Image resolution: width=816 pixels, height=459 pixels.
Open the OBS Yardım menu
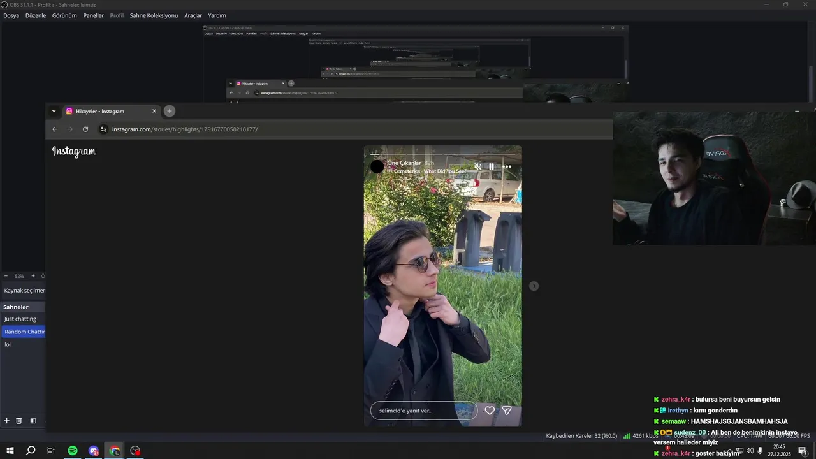[x=217, y=15]
